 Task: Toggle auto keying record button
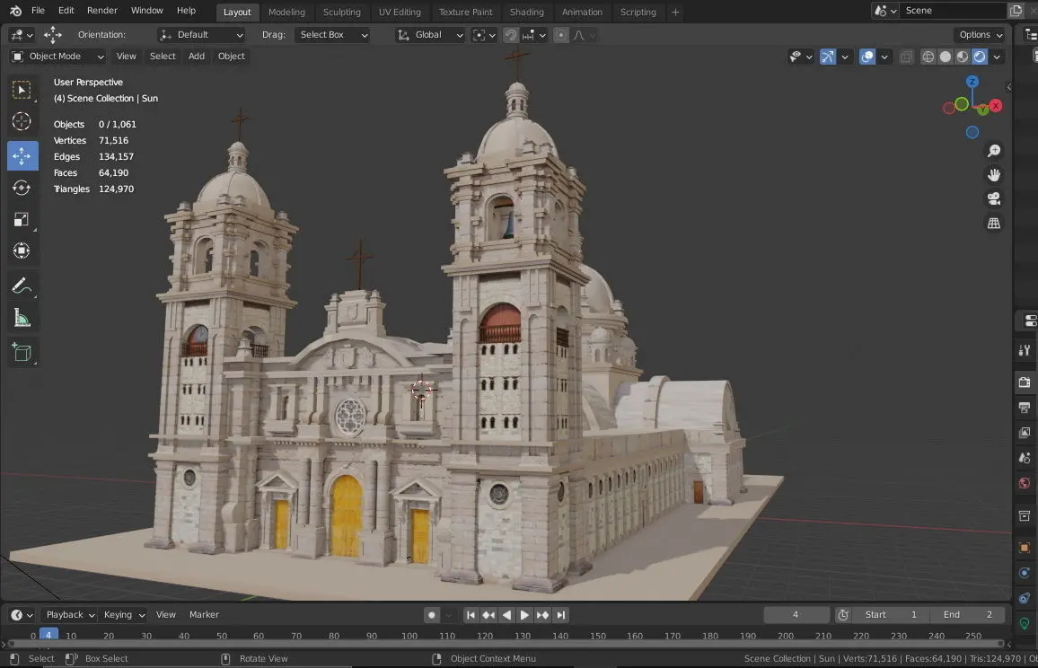(432, 615)
